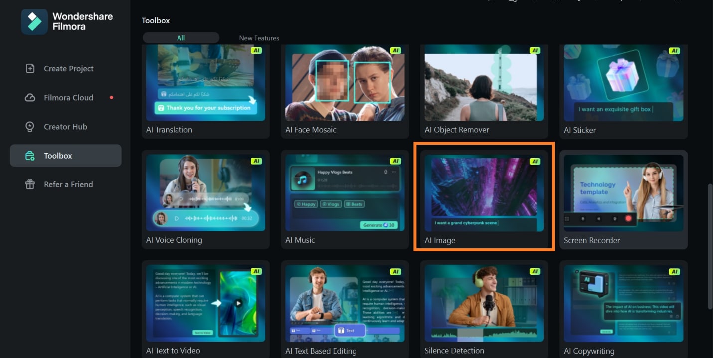Open the AI Sticker tool card
Viewport: 713px width, 358px height.
click(x=623, y=91)
